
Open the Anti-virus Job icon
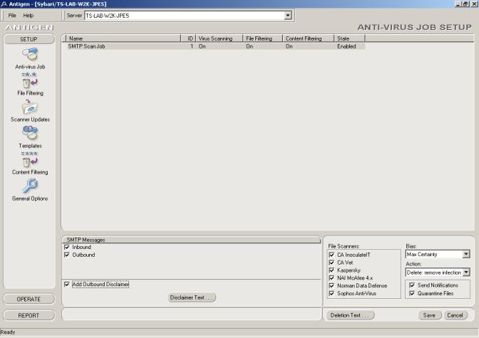30,55
